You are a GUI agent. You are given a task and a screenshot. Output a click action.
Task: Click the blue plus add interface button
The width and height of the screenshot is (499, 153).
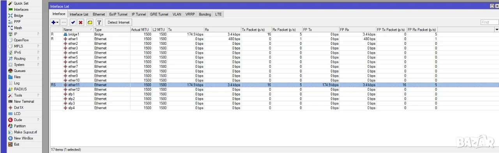pos(53,23)
